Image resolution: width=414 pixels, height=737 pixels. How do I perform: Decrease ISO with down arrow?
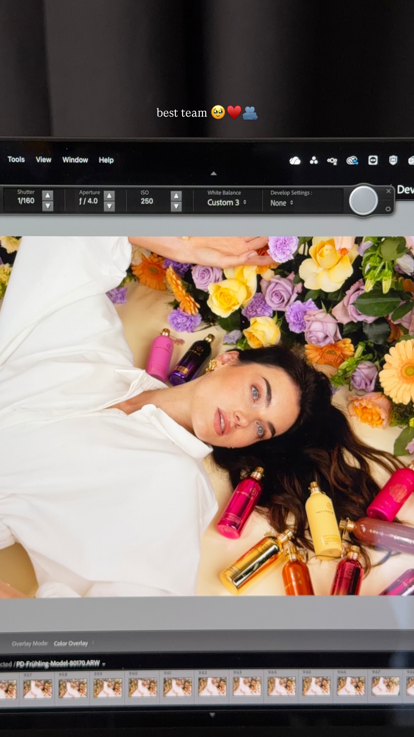coord(176,206)
